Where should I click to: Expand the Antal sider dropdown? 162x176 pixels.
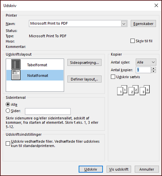tap(146, 62)
